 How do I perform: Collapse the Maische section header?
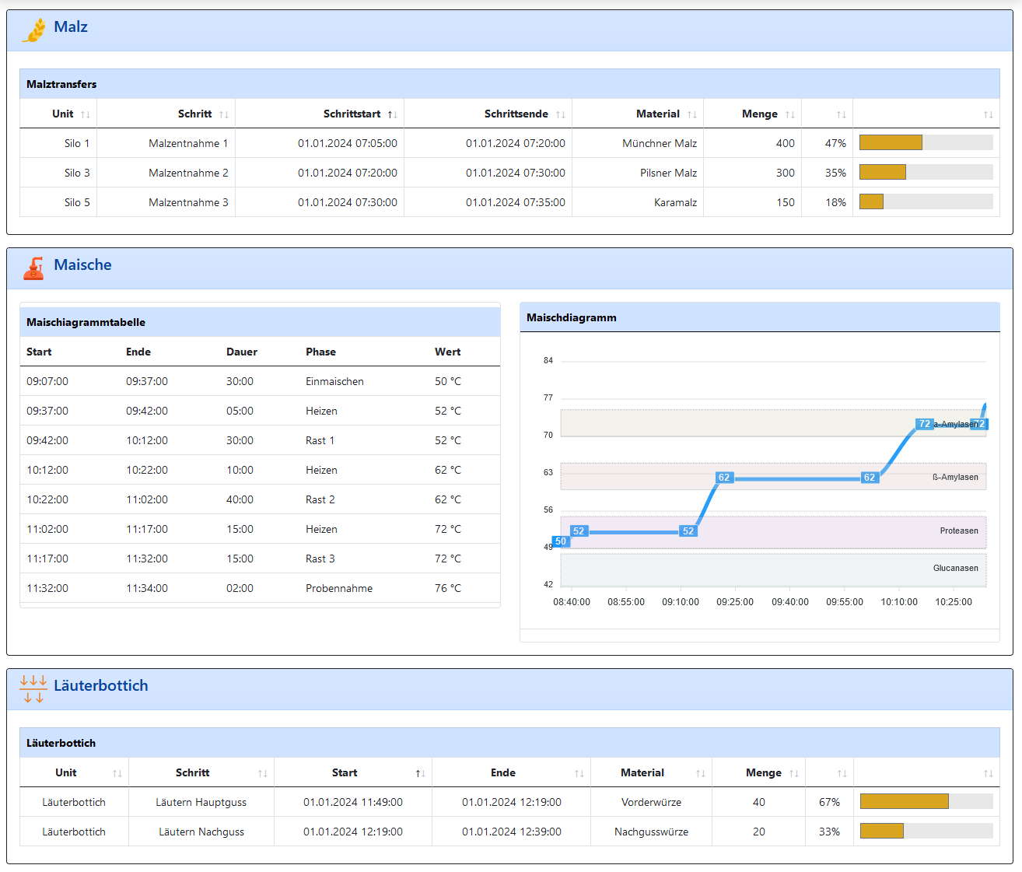click(509, 268)
